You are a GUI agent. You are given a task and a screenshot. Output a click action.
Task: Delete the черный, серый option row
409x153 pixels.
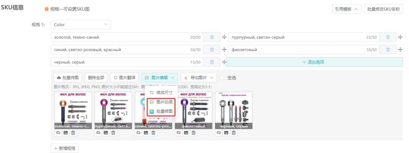click(x=212, y=62)
